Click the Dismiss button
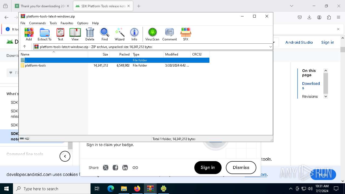Screen dimensions: 345x194 click(x=241, y=168)
